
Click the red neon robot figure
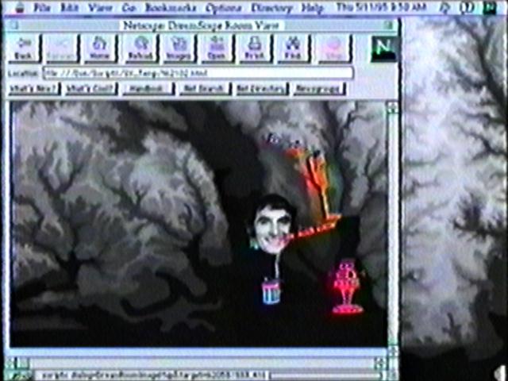[x=347, y=286]
